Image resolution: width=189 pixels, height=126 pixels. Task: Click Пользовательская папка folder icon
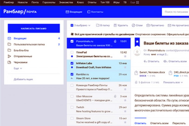pos(9,44)
